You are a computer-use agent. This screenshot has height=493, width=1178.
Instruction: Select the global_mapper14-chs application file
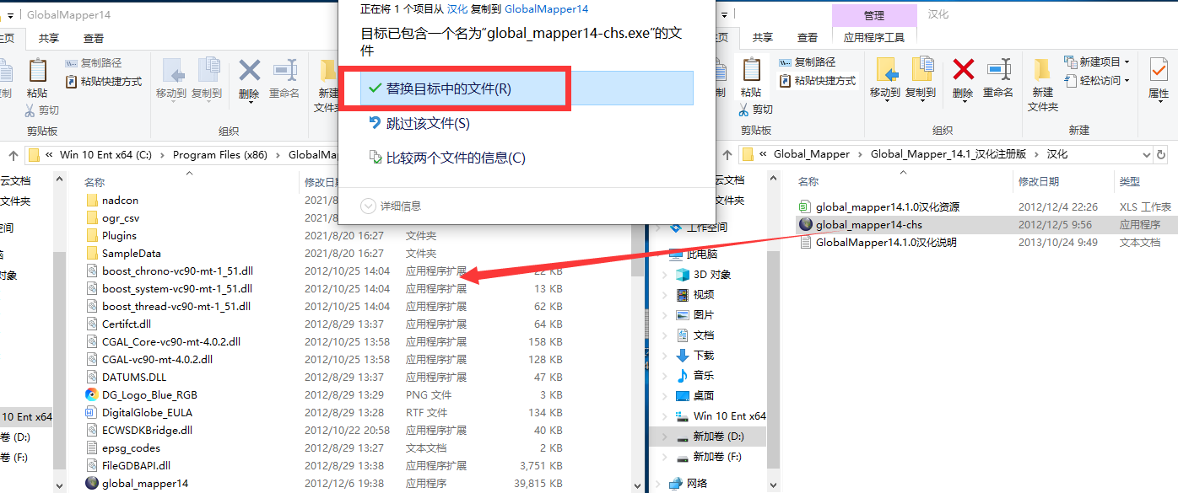tap(869, 225)
